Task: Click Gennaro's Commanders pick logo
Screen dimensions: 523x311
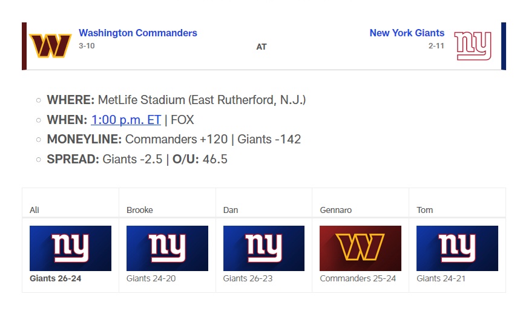Action: tap(360, 248)
